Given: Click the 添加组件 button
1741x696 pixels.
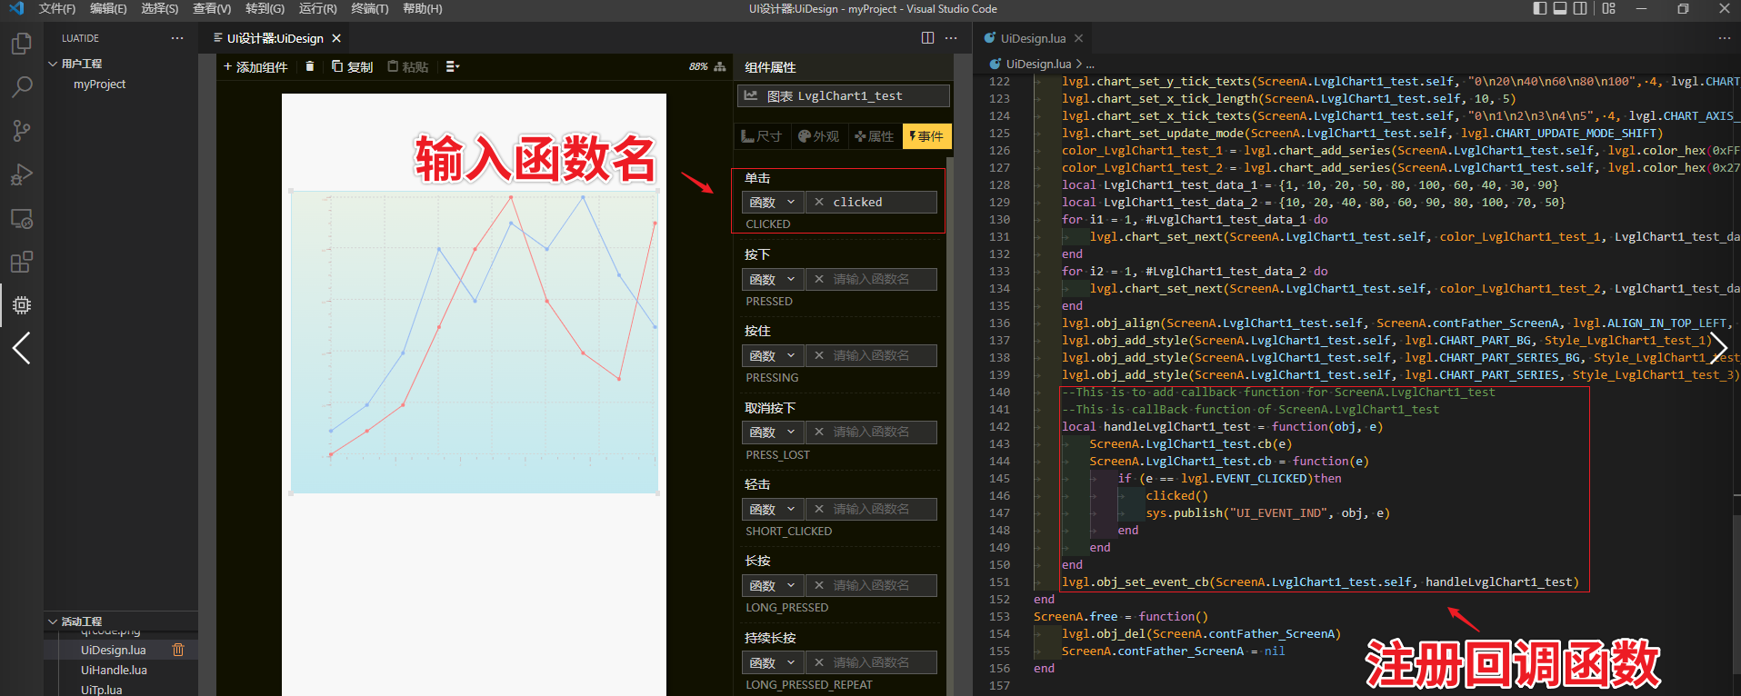Looking at the screenshot, I should pos(255,66).
